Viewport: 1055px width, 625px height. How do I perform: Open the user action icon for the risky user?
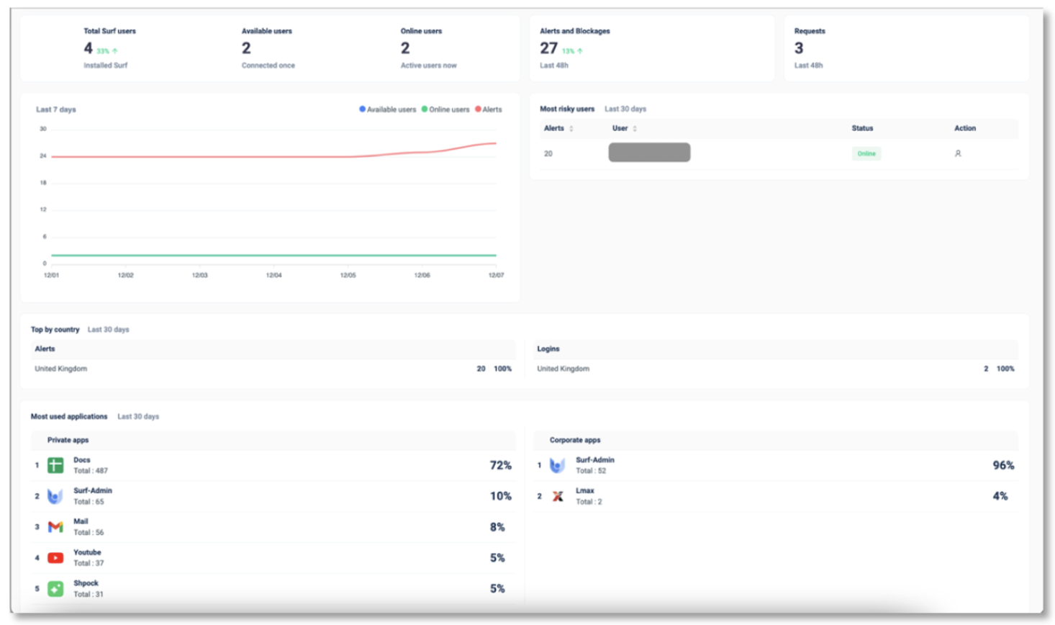tap(958, 153)
